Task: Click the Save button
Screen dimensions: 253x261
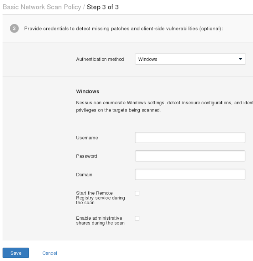Action: 16,253
